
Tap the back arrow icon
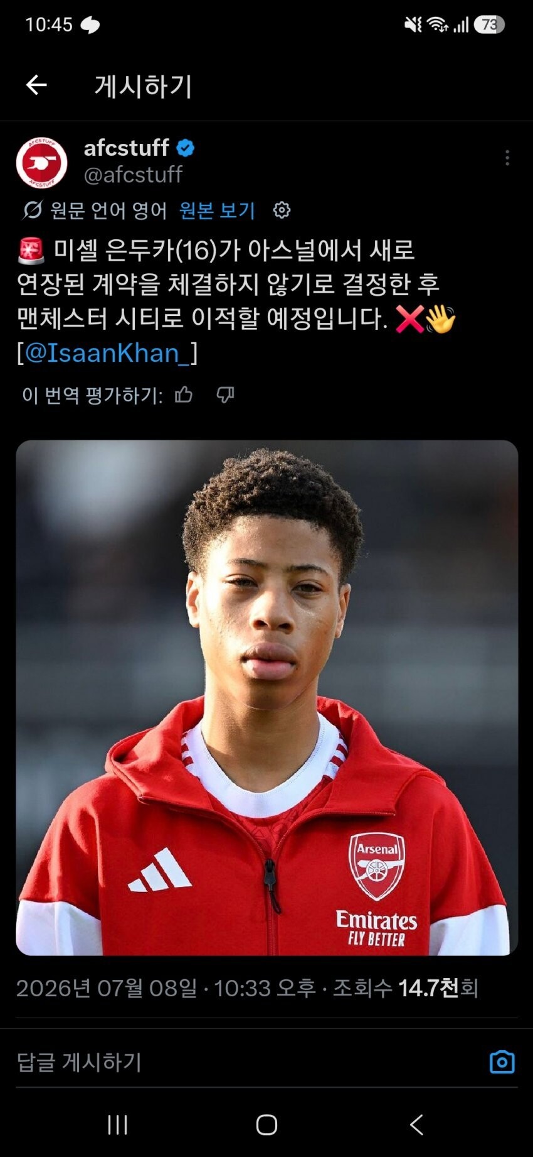pyautogui.click(x=36, y=85)
